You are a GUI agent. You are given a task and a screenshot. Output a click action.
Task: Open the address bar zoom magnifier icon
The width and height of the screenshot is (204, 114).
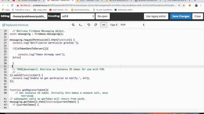(x=179, y=5)
